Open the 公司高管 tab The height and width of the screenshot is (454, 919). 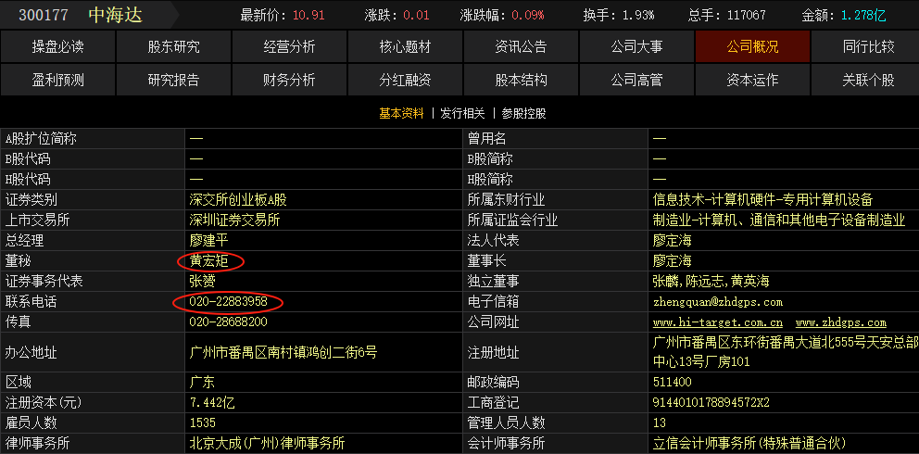point(636,80)
